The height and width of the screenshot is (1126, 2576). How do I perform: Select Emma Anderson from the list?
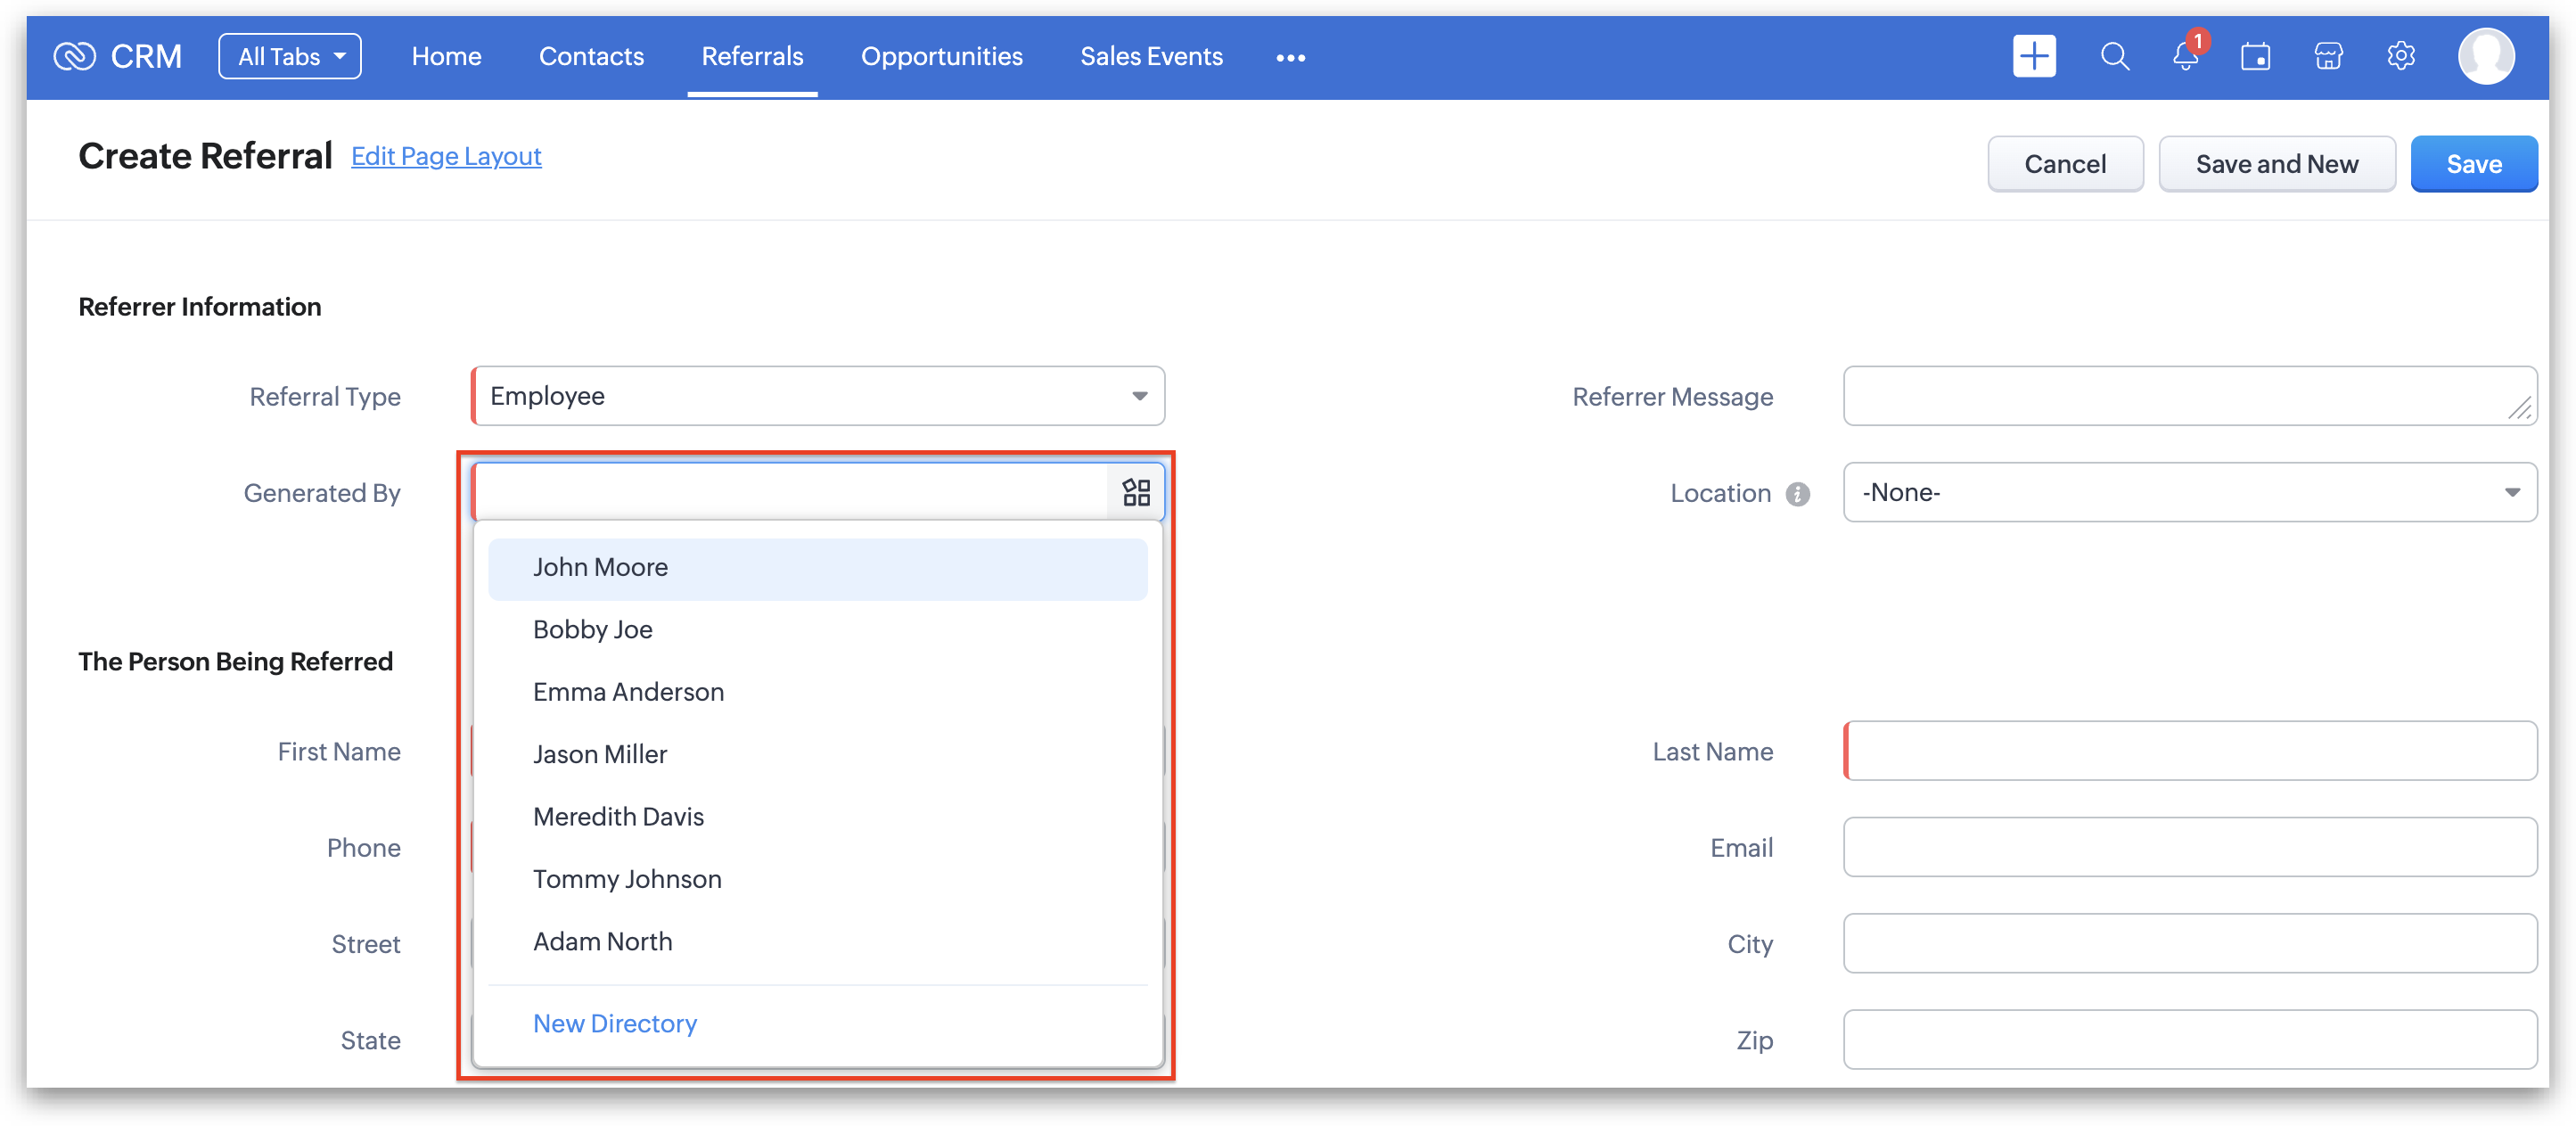pyautogui.click(x=628, y=692)
